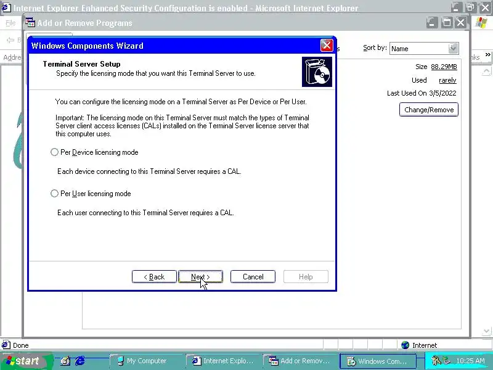
Task: Click Change/Remove in Add or Remove Programs
Action: pyautogui.click(x=429, y=110)
